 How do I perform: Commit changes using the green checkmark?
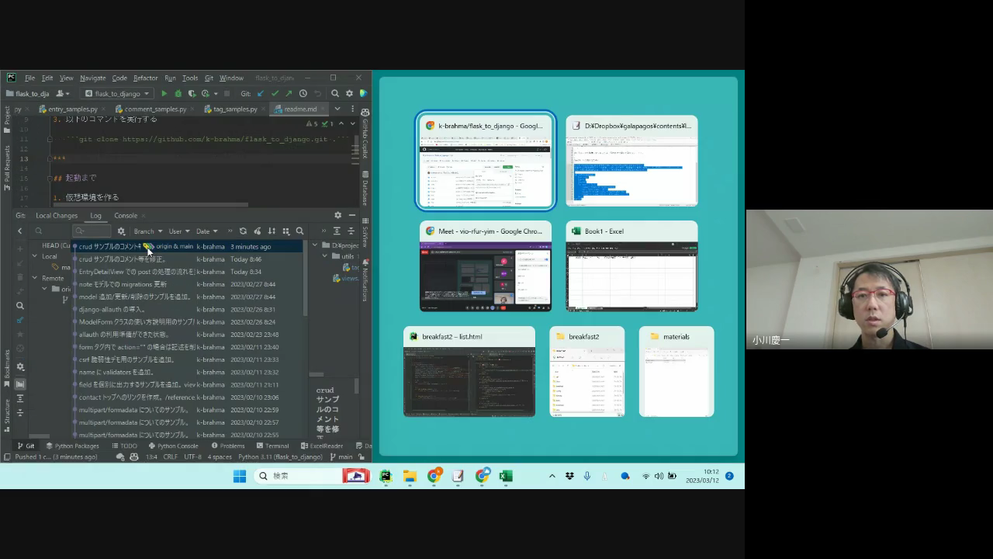click(x=275, y=94)
